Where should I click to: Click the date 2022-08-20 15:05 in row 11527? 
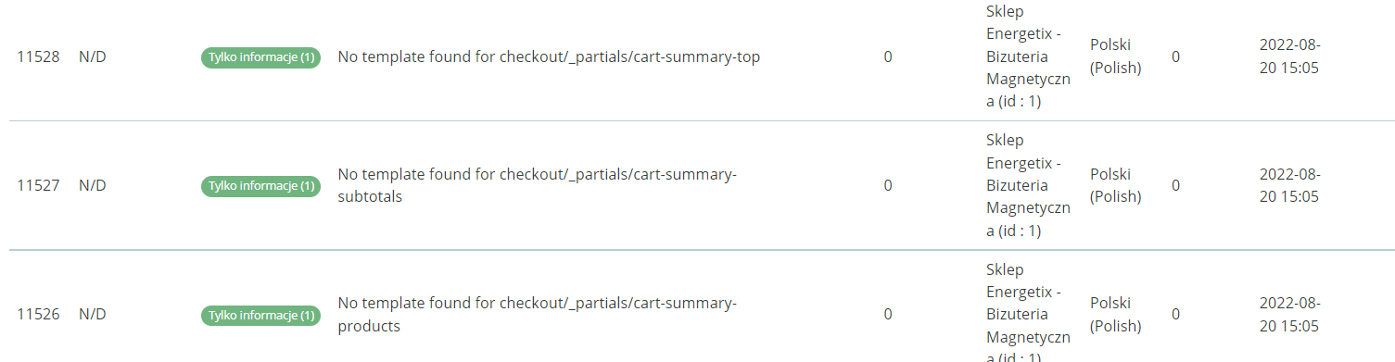[x=1290, y=185]
